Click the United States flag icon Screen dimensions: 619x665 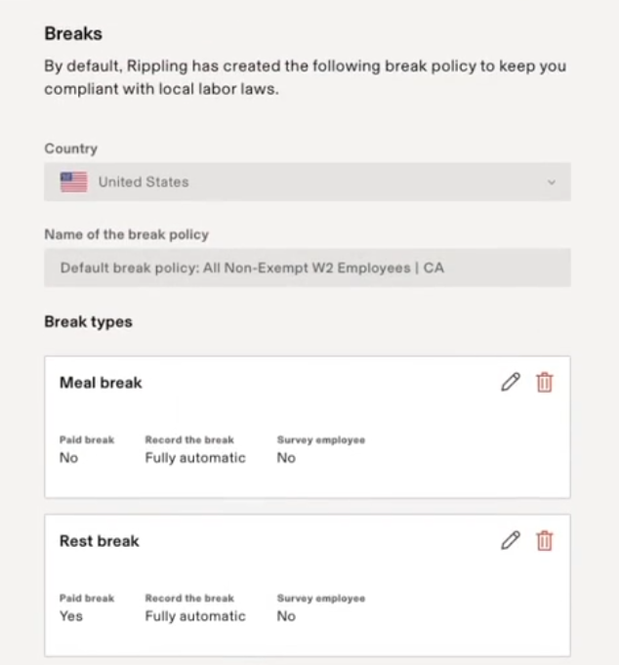click(x=73, y=182)
